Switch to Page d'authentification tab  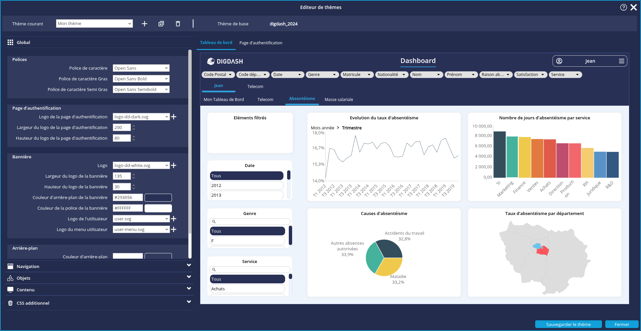coord(260,43)
